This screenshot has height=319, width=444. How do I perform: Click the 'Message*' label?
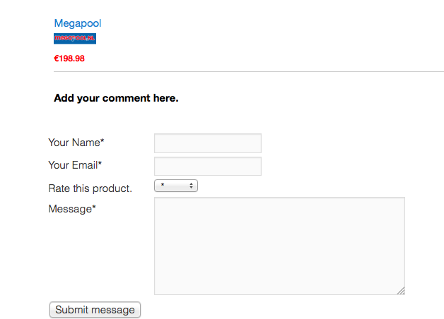point(71,209)
